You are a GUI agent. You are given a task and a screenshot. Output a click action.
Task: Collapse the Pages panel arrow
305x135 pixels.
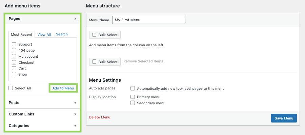pyautogui.click(x=75, y=19)
